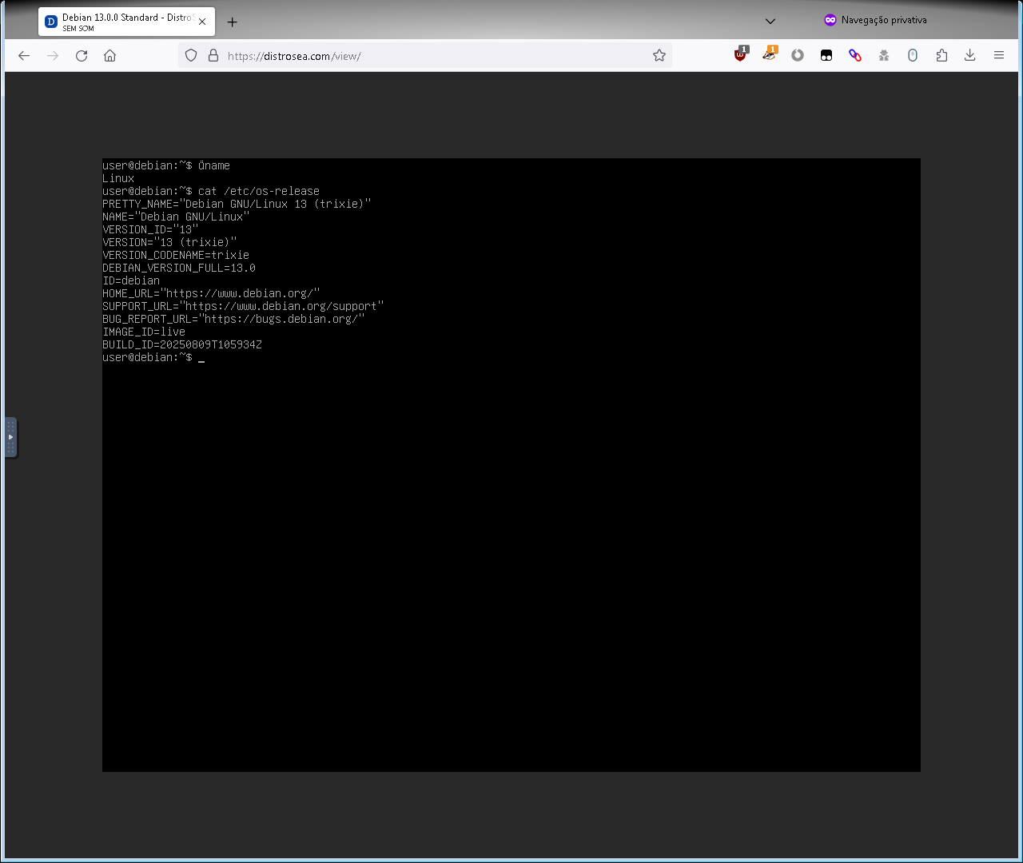Screen dimensions: 1023x863
Task: Click the 'uname' command in terminal
Action: point(214,165)
